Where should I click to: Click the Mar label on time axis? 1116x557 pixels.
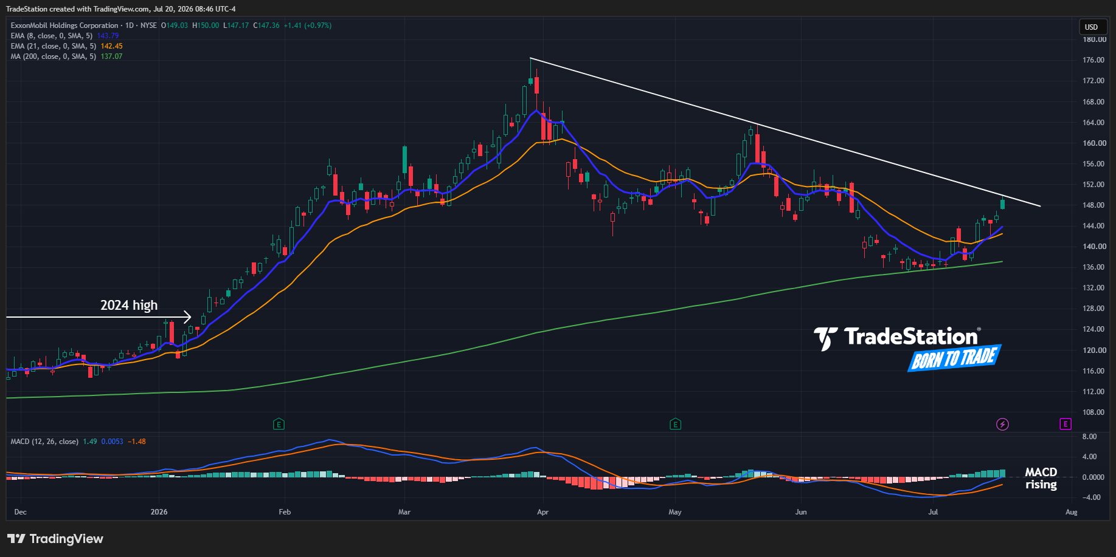pos(404,512)
